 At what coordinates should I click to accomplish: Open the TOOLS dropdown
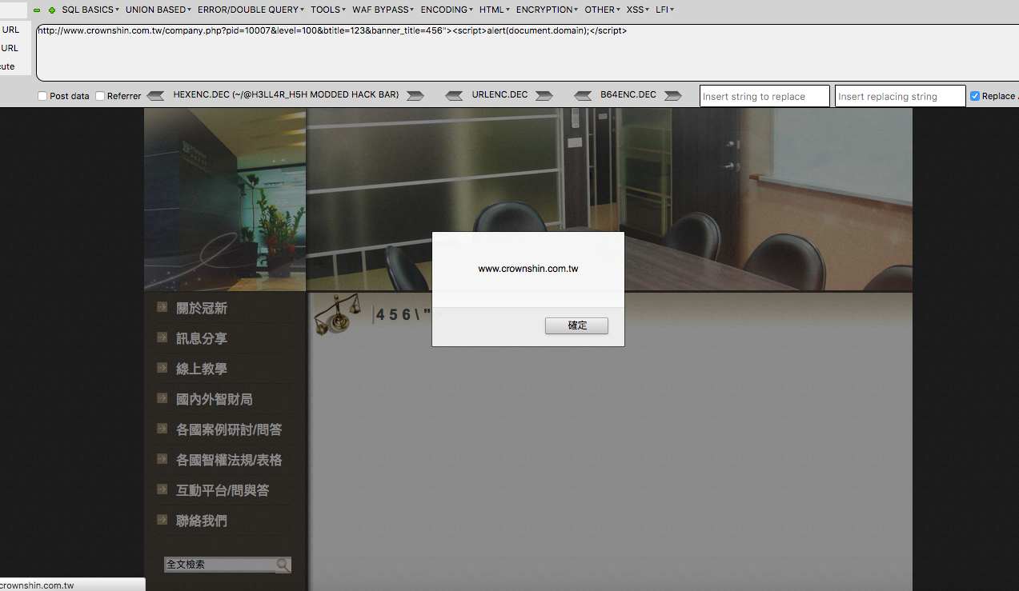tap(328, 10)
